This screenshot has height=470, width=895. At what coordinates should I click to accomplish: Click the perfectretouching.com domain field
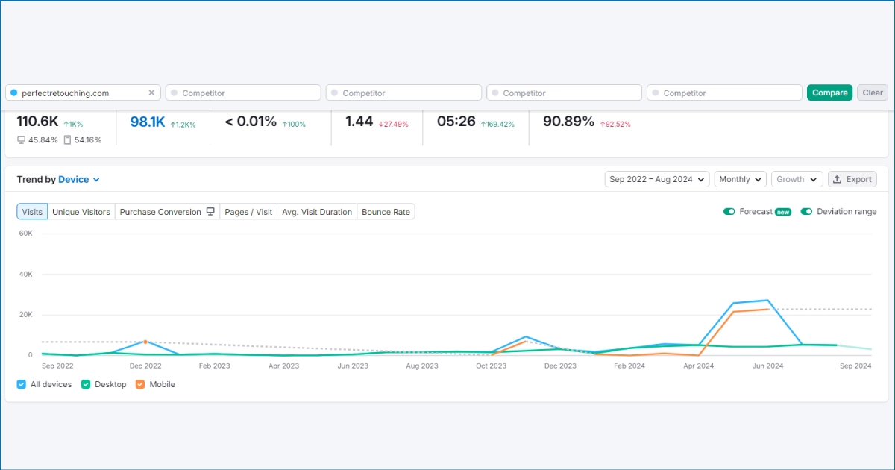[83, 93]
